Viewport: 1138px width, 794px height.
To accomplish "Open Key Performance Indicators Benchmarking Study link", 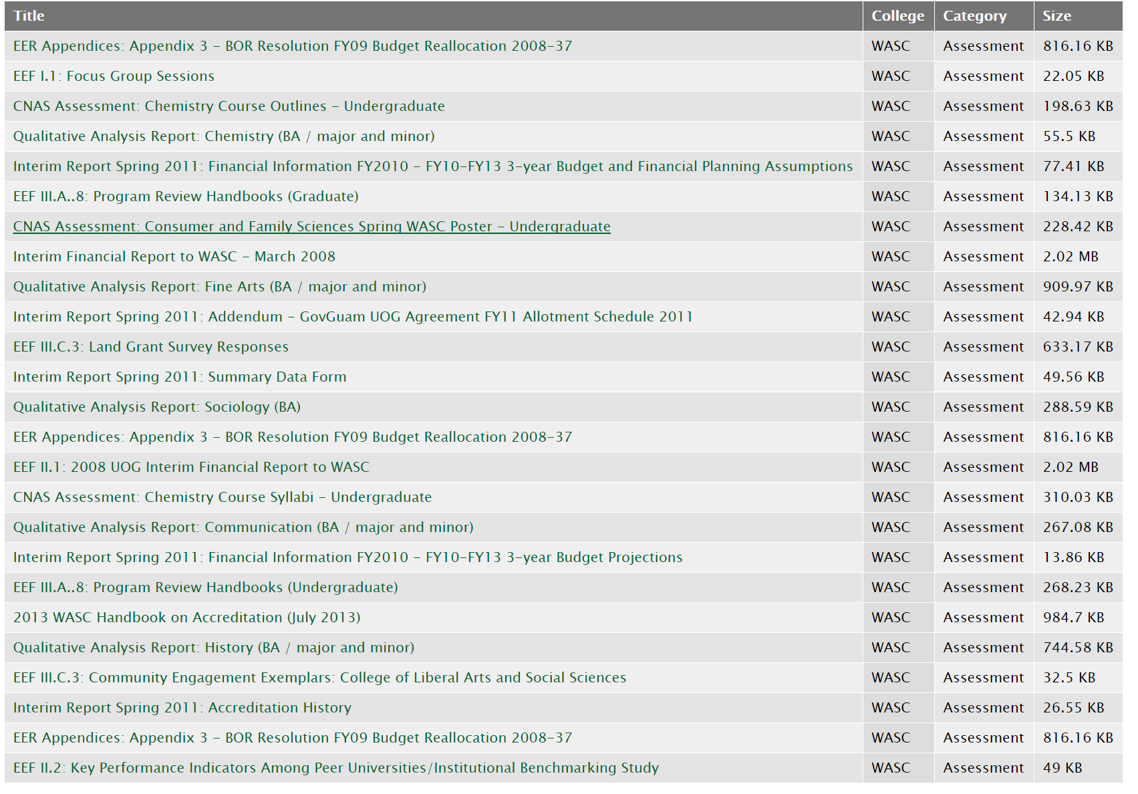I will click(x=335, y=768).
